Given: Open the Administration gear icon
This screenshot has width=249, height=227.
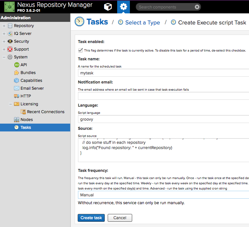Looking at the screenshot, I should click(123, 7).
